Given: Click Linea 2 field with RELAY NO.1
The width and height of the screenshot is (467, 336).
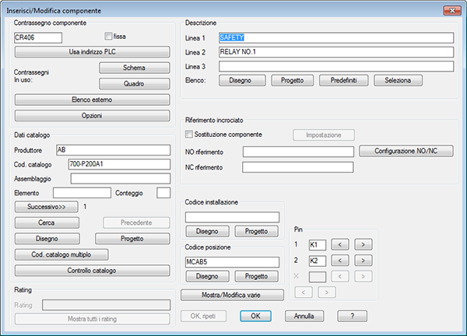Looking at the screenshot, I should (x=336, y=52).
